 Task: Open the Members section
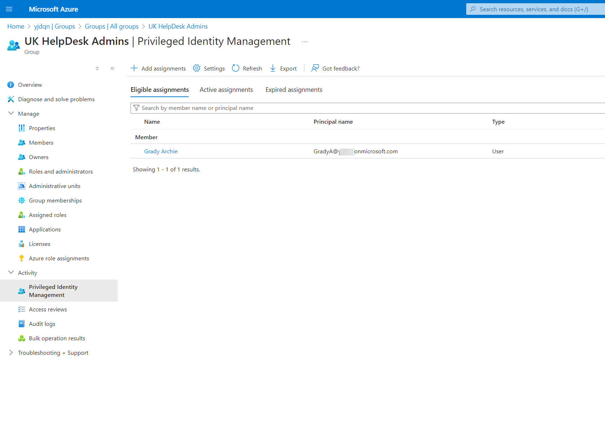(x=40, y=142)
